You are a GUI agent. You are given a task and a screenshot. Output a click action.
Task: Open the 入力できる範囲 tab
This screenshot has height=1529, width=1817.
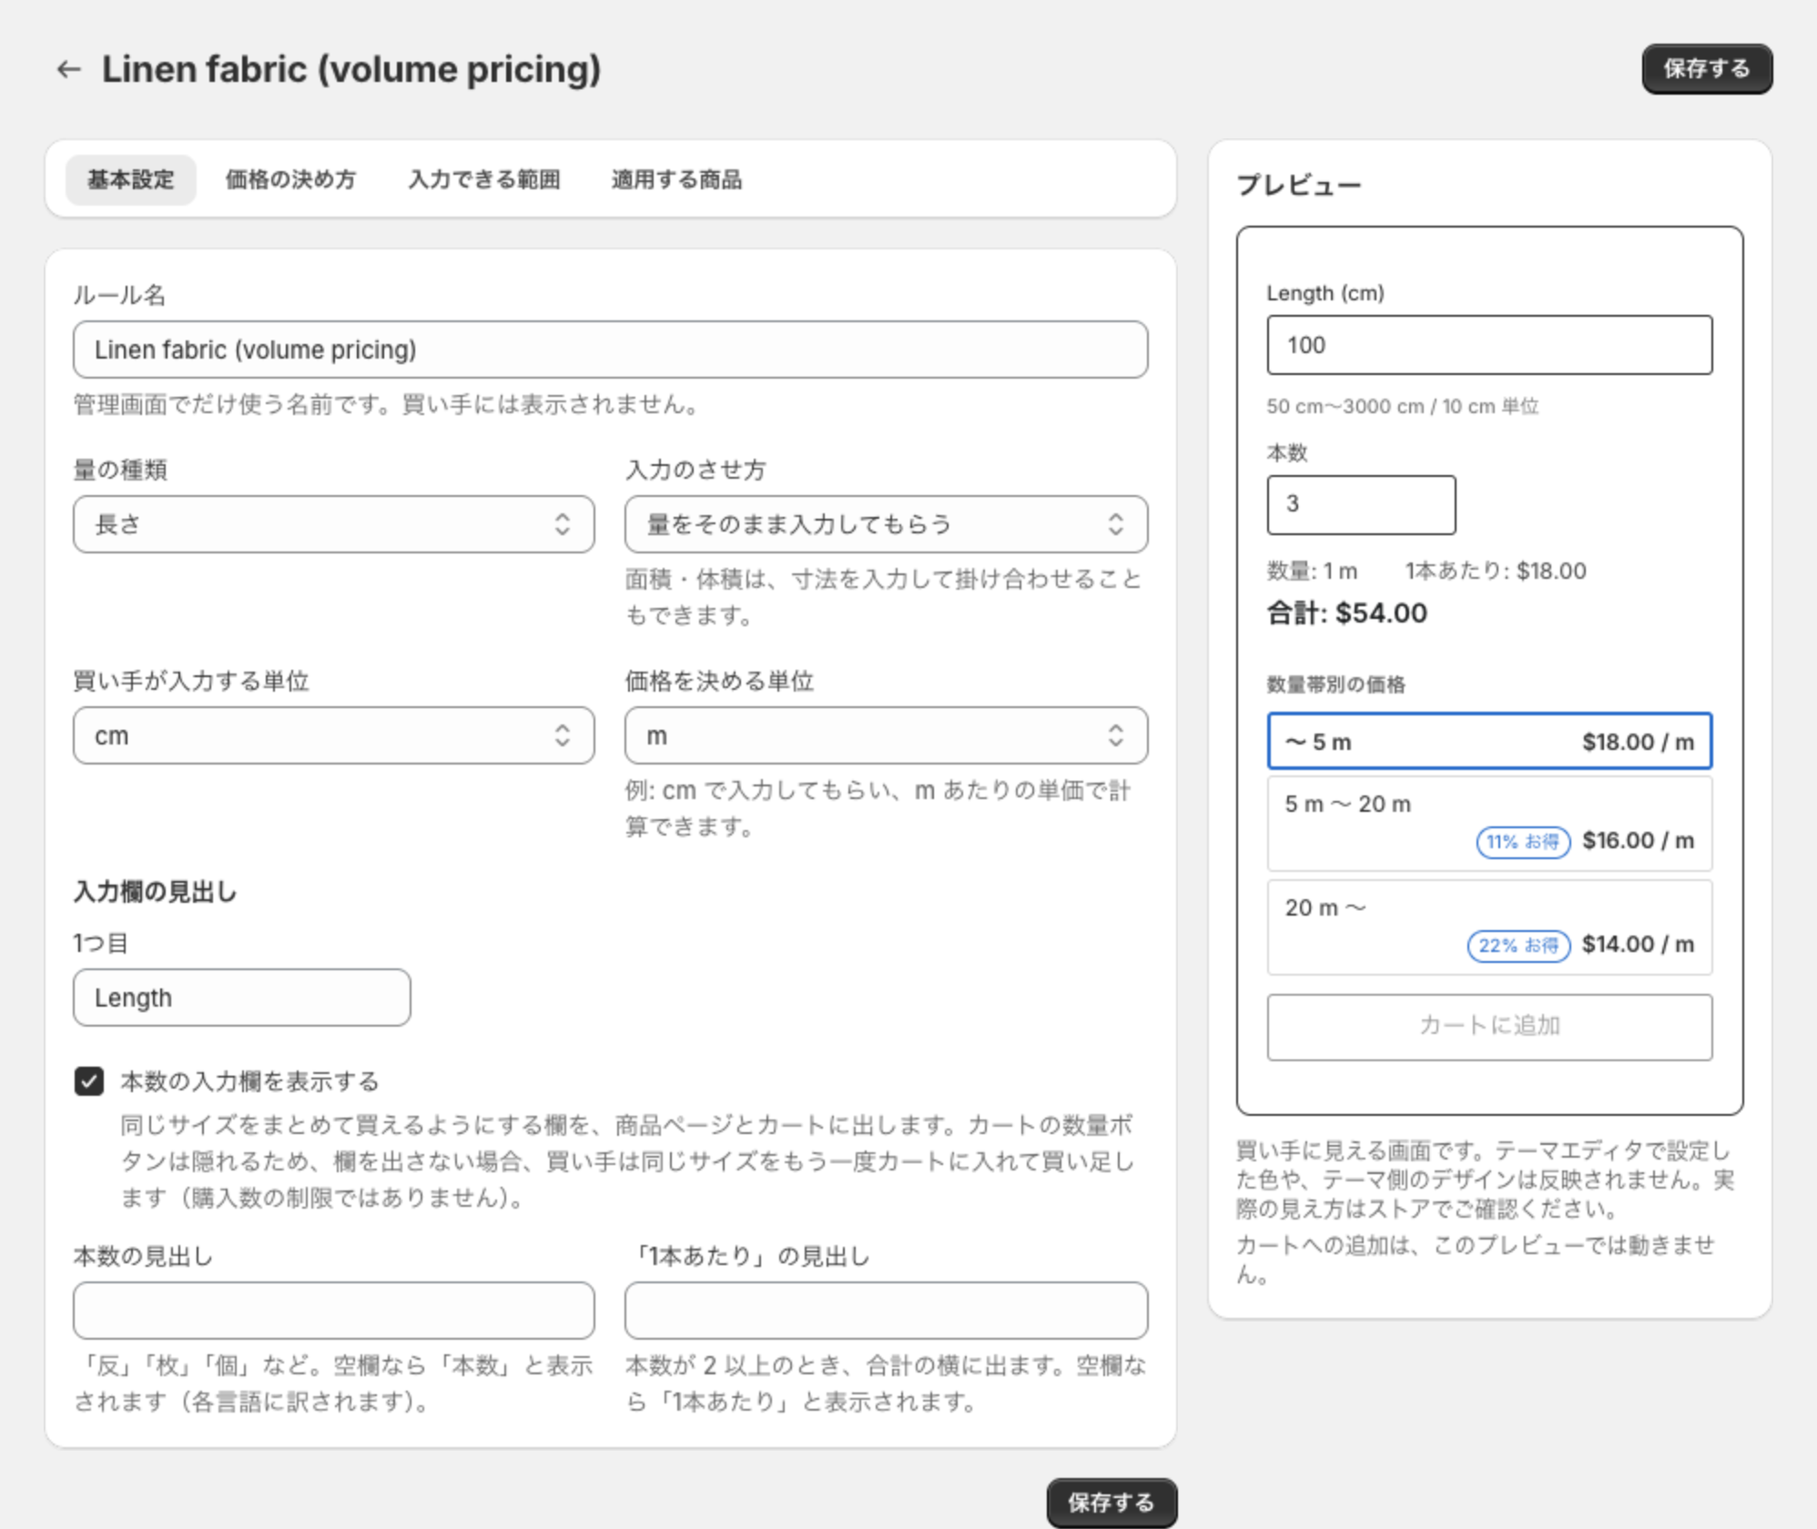(484, 179)
